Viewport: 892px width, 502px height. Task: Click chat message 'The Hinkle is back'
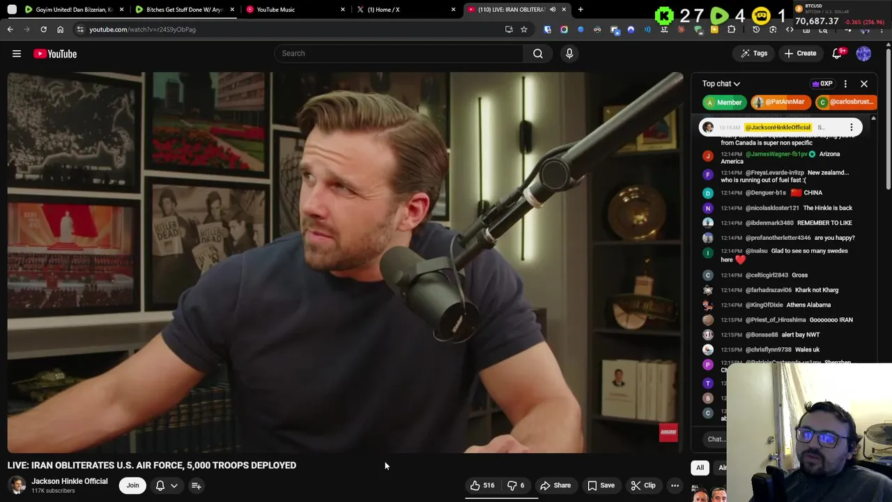pyautogui.click(x=828, y=208)
